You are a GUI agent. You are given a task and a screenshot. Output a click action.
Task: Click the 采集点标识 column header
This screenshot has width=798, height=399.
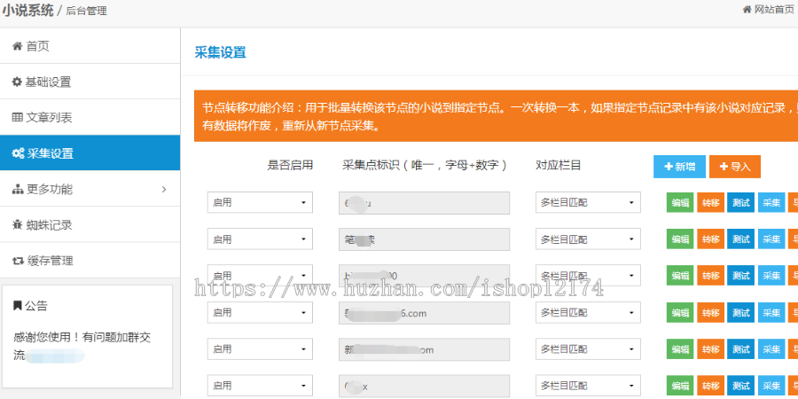point(425,165)
